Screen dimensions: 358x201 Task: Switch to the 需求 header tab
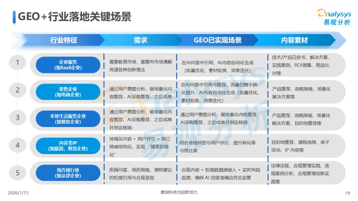pyautogui.click(x=141, y=40)
